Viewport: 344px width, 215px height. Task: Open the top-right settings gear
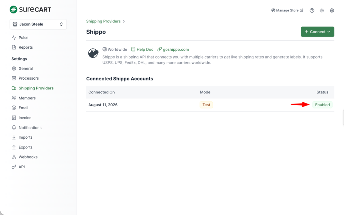(332, 10)
